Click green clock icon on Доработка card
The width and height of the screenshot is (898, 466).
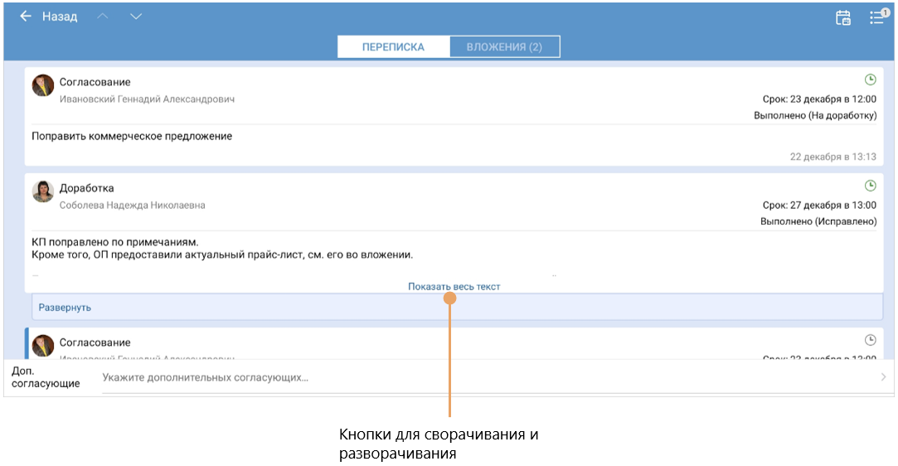pos(870,186)
